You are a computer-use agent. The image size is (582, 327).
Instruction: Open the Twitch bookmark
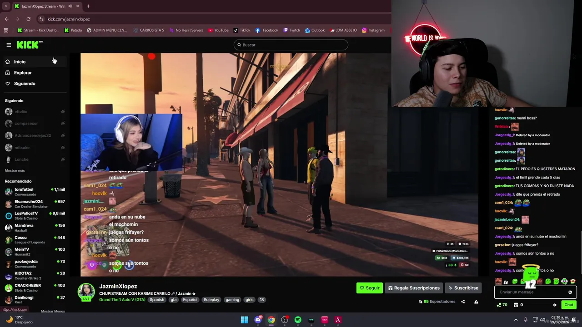coord(291,30)
